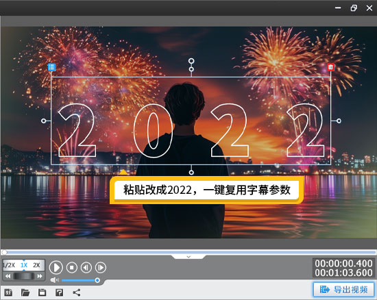Set playback speed to 1/2X
The height and width of the screenshot is (300, 377).
tap(9, 265)
